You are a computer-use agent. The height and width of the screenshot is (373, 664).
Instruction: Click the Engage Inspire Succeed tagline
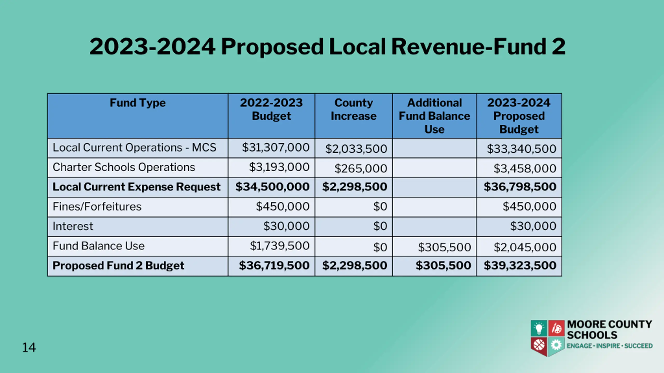tap(610, 346)
